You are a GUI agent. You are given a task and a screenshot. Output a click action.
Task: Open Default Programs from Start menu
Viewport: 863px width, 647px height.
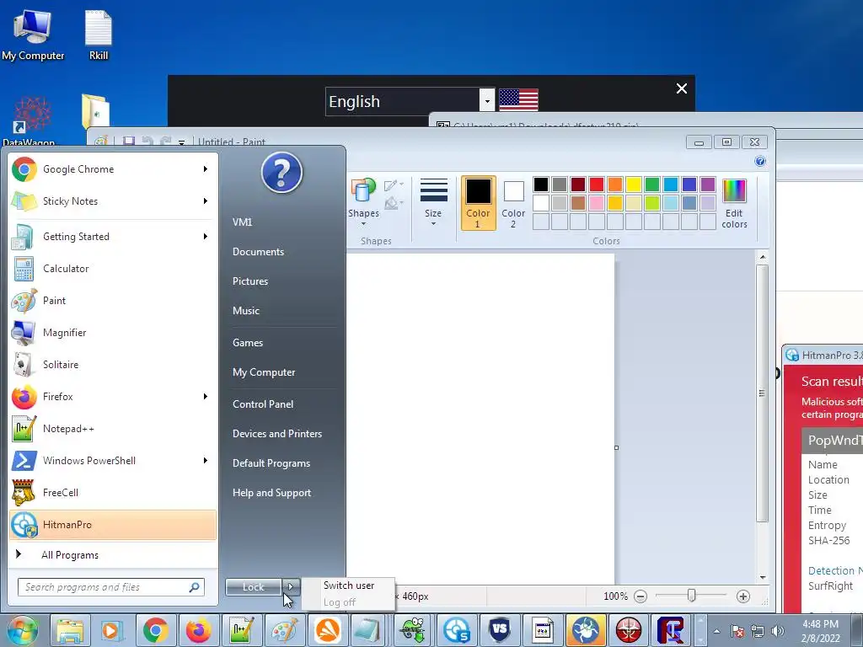271,463
